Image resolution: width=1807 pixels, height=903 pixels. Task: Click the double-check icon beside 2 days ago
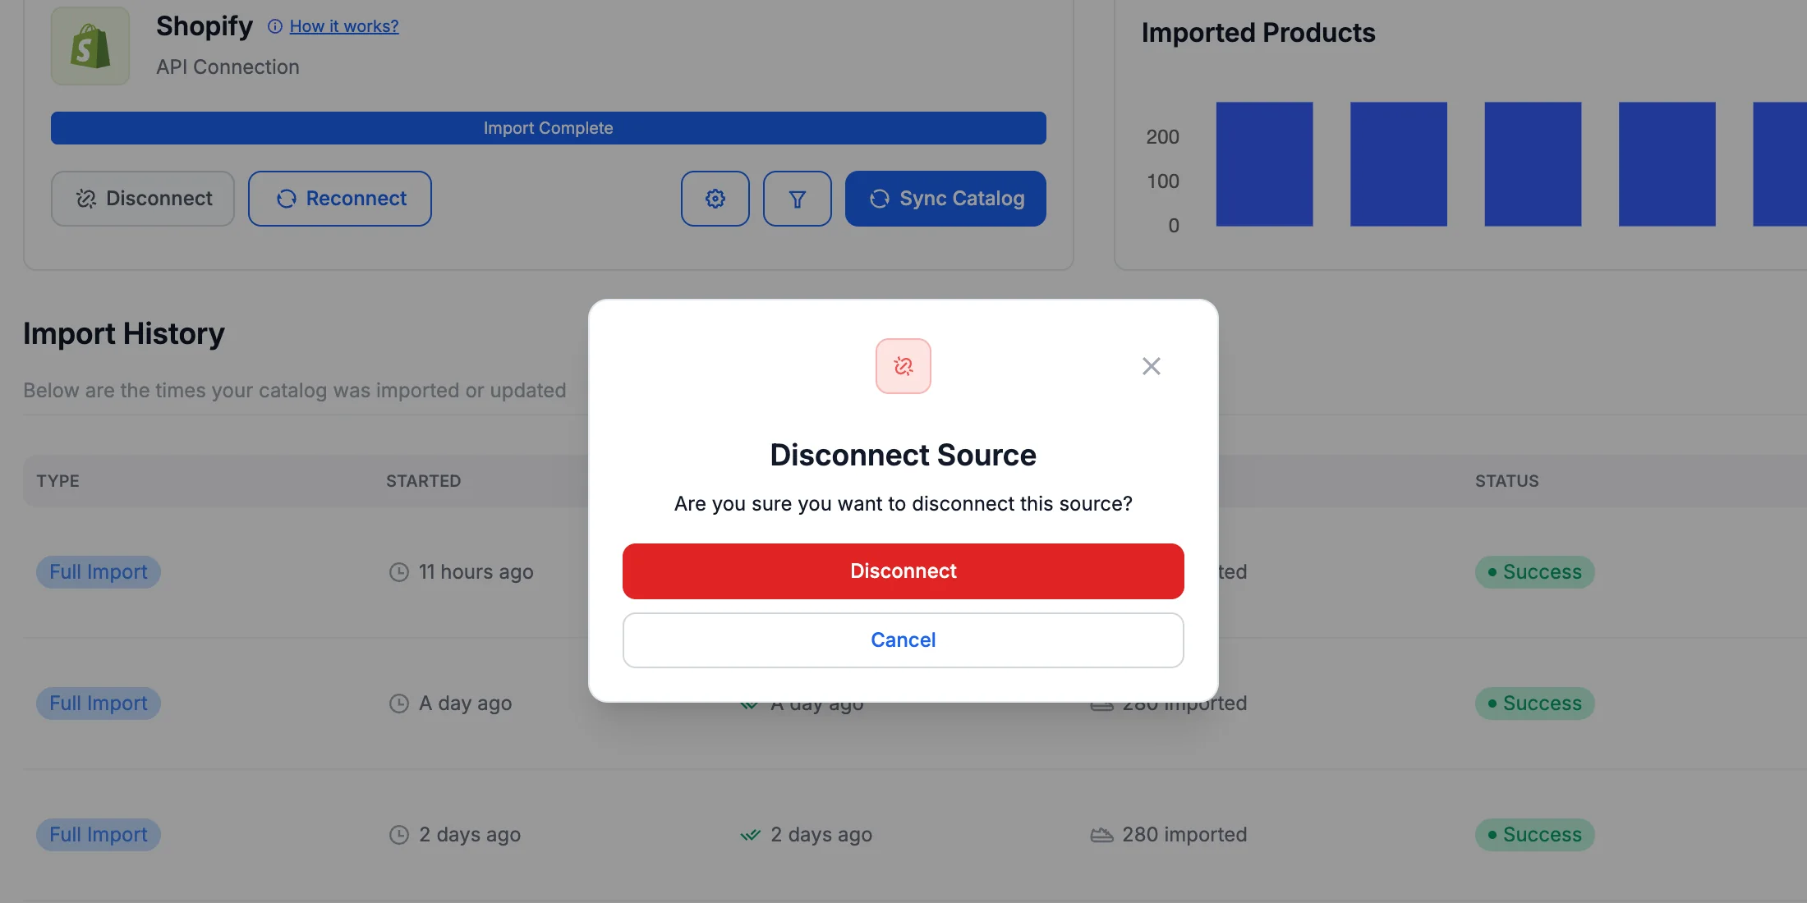point(750,836)
